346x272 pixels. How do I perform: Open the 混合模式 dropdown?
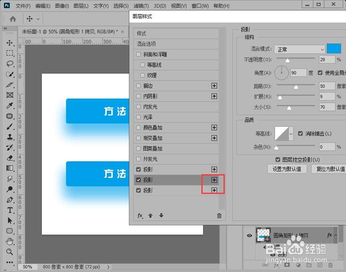300,49
